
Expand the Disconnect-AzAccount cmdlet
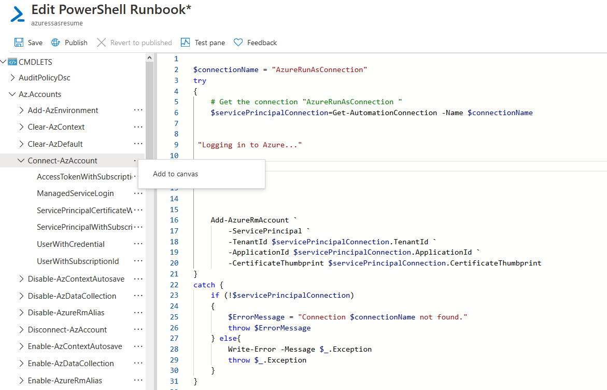coord(21,330)
